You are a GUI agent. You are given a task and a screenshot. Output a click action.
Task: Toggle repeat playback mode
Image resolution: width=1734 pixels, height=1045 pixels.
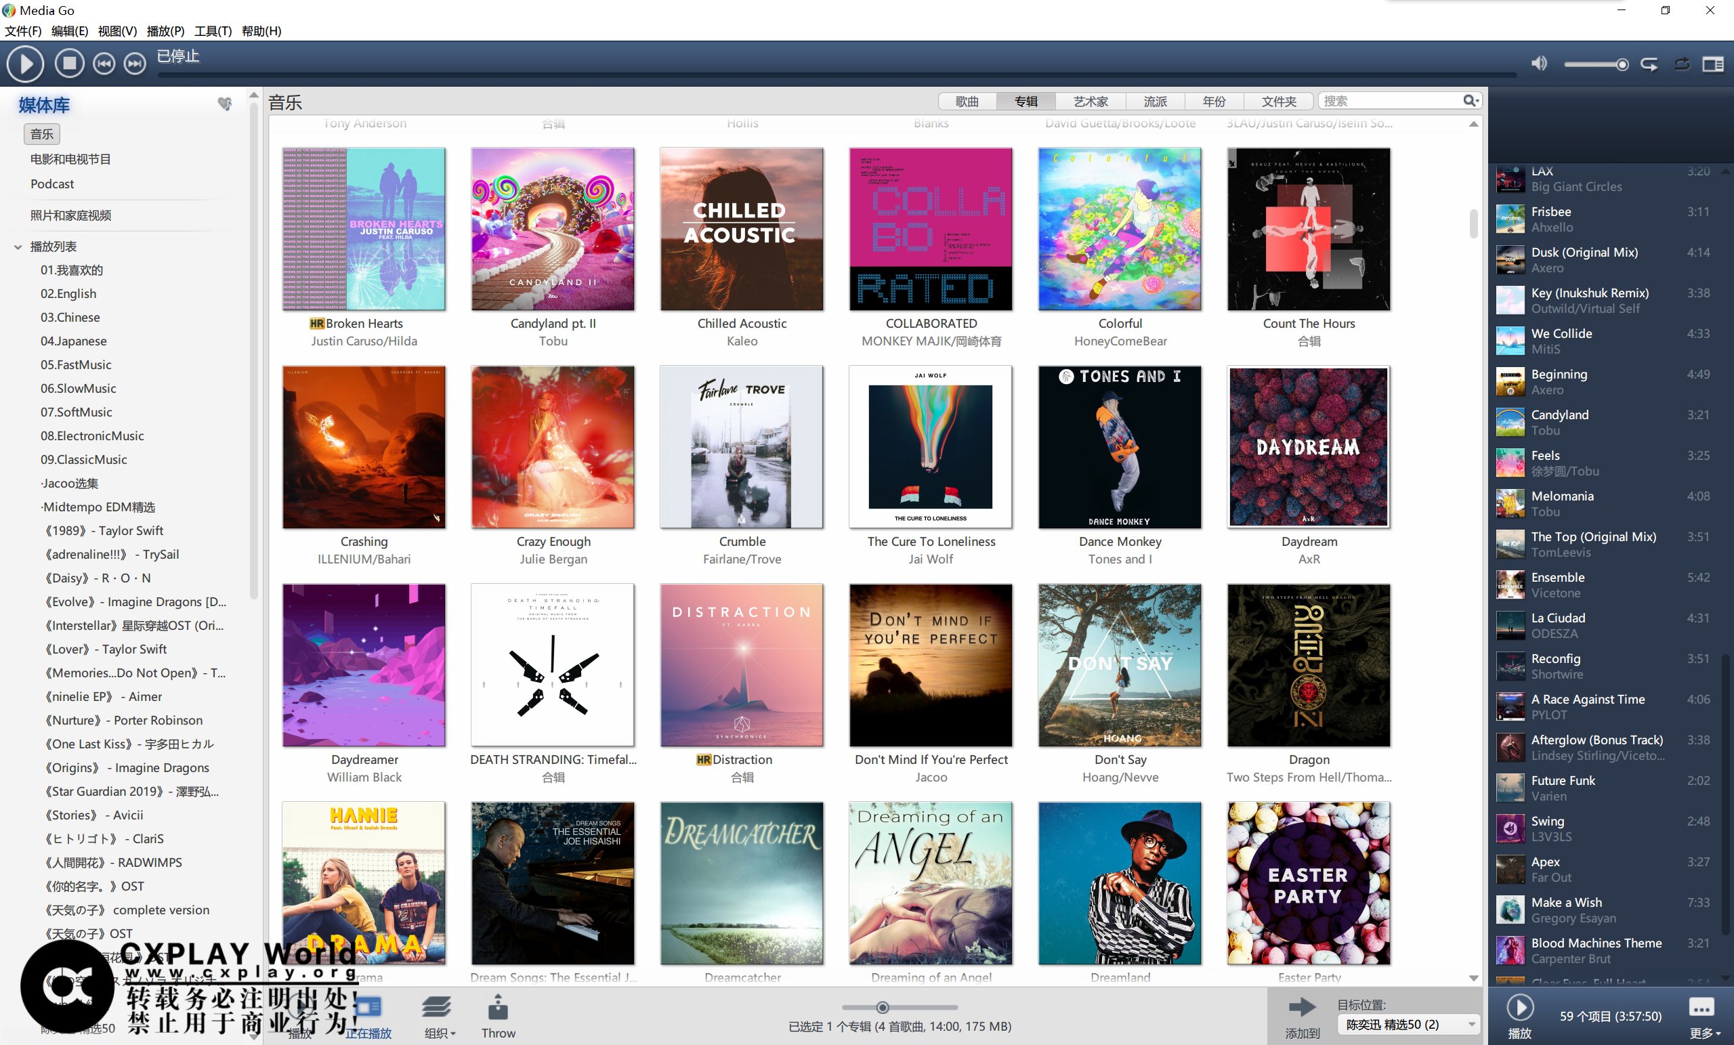pos(1649,64)
